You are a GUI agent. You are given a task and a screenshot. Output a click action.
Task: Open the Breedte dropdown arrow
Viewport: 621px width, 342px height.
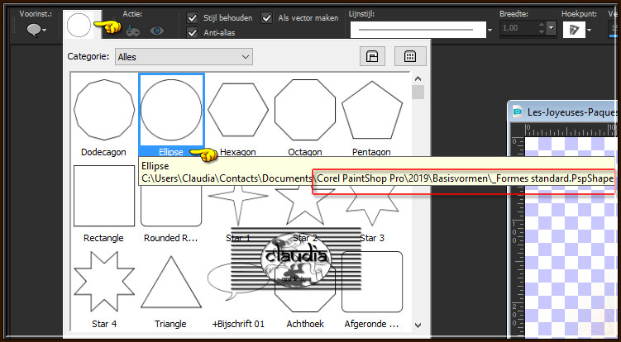552,28
